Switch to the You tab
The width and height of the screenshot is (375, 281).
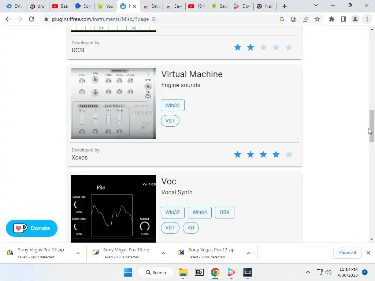tap(106, 6)
